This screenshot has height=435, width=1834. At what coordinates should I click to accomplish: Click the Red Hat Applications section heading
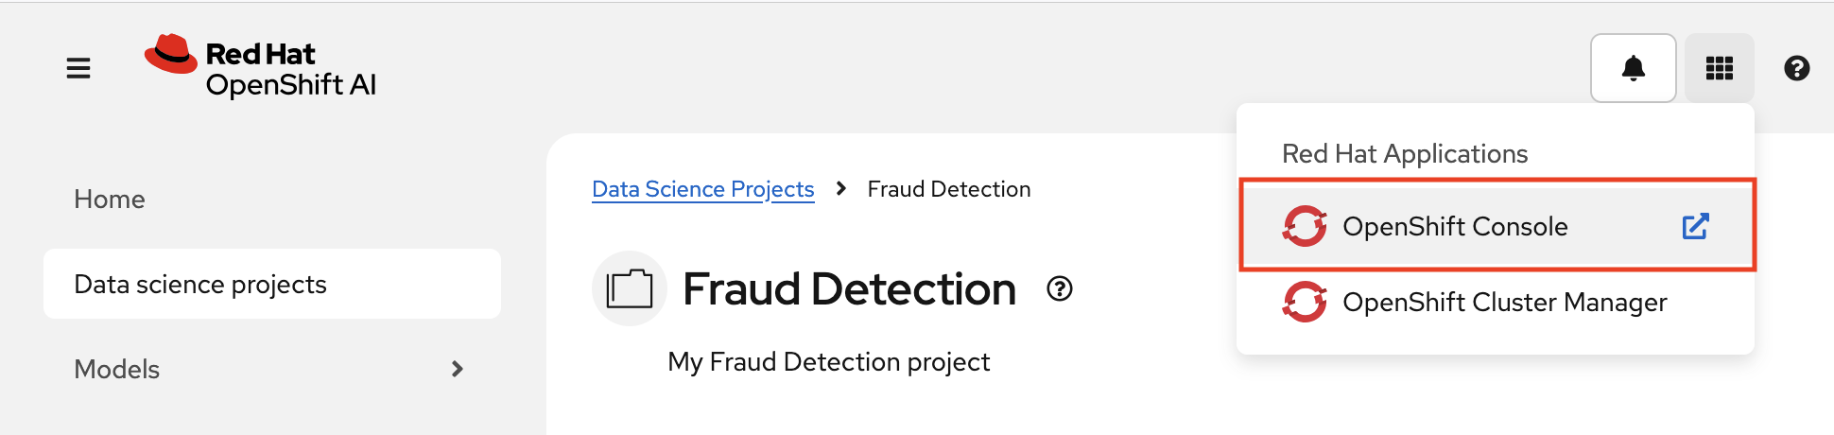1405,153
